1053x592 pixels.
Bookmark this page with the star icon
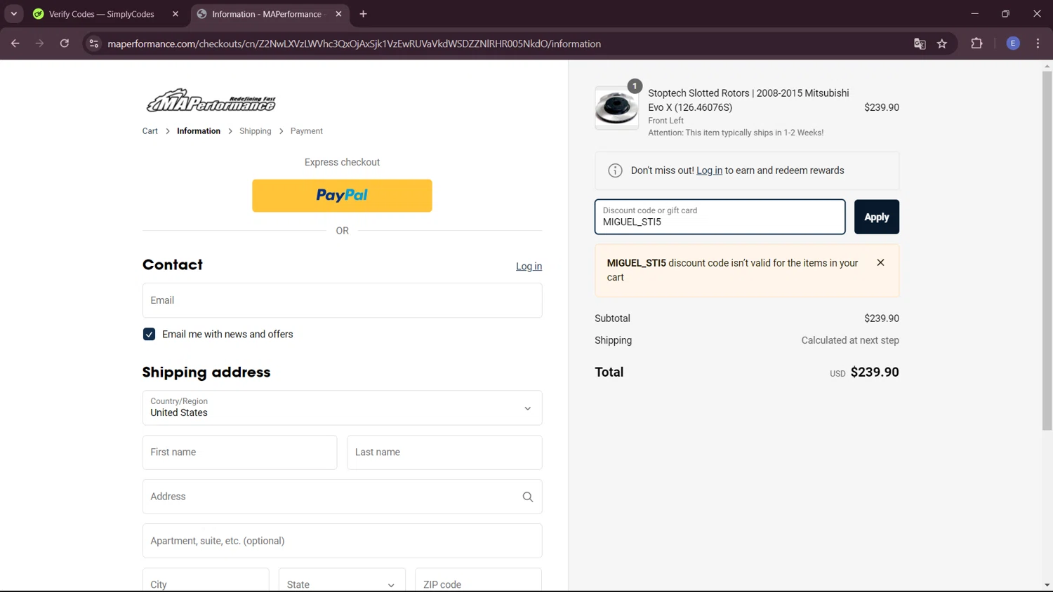(942, 43)
